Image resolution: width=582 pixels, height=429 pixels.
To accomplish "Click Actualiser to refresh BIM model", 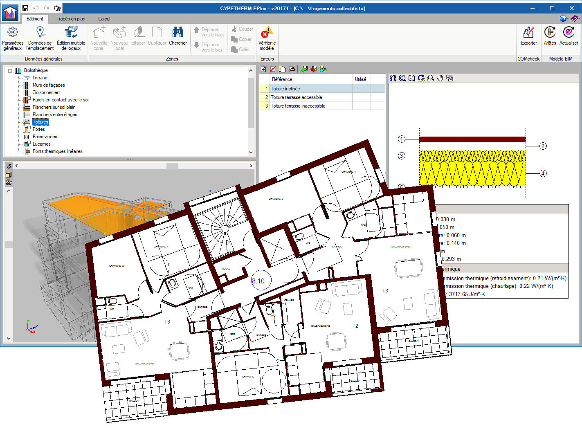I will [569, 36].
